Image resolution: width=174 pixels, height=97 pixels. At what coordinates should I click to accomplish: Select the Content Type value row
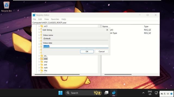pos(130,33)
